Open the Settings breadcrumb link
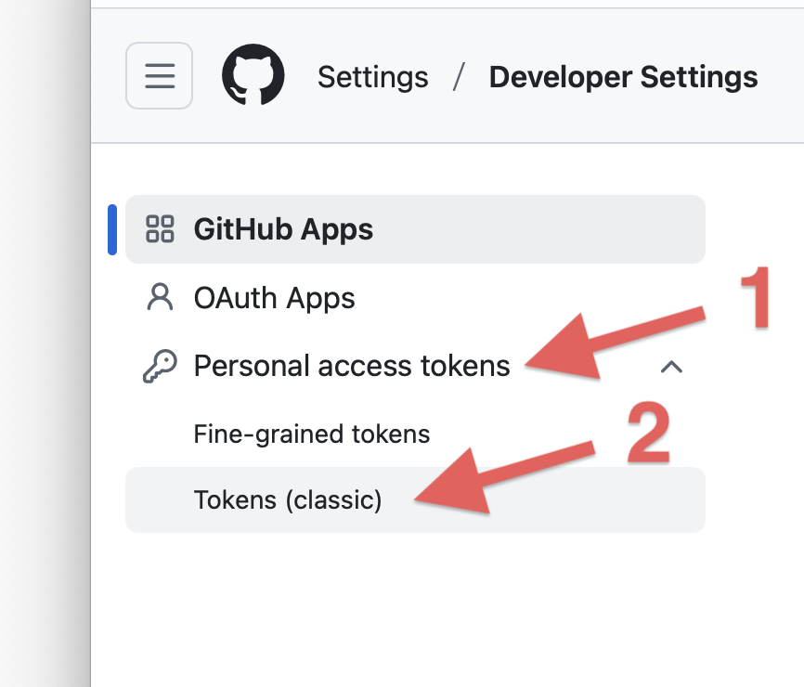 [x=372, y=77]
